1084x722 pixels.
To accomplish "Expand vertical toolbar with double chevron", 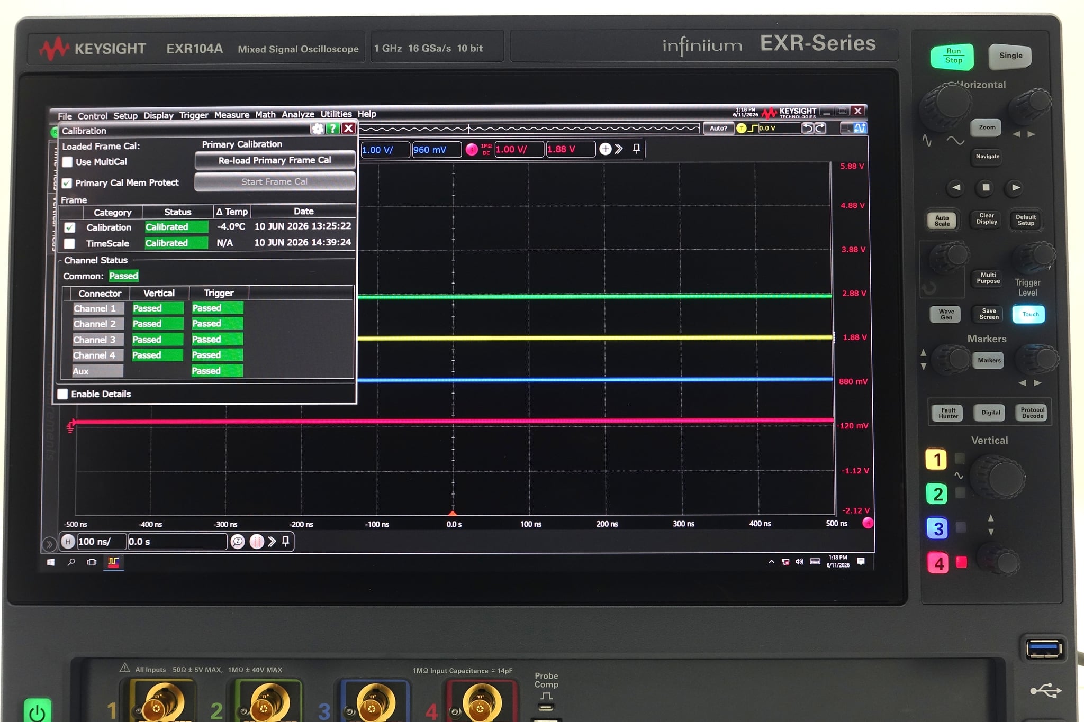I will (x=619, y=150).
